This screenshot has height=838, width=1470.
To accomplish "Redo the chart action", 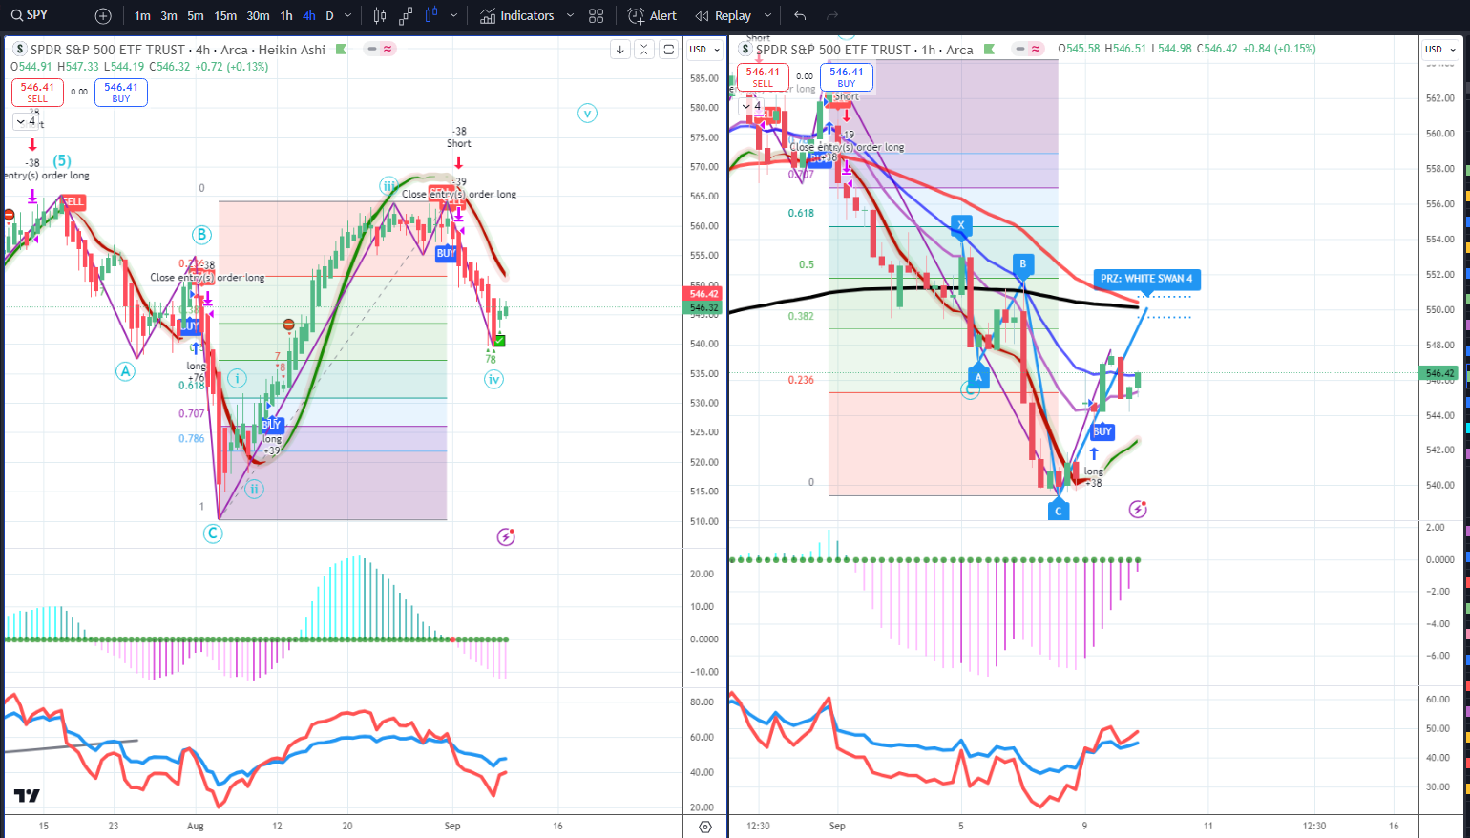I will [832, 16].
